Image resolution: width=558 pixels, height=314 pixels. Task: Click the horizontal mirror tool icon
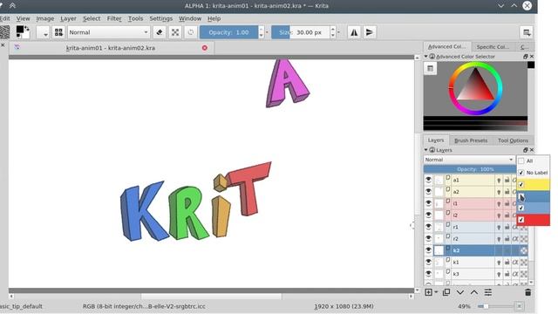(354, 32)
